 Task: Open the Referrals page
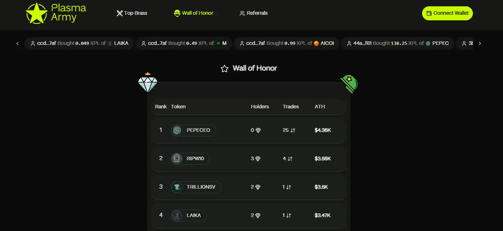coord(254,13)
